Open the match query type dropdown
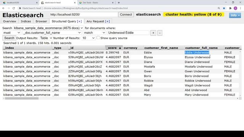The image size is (244, 137). click(95, 33)
